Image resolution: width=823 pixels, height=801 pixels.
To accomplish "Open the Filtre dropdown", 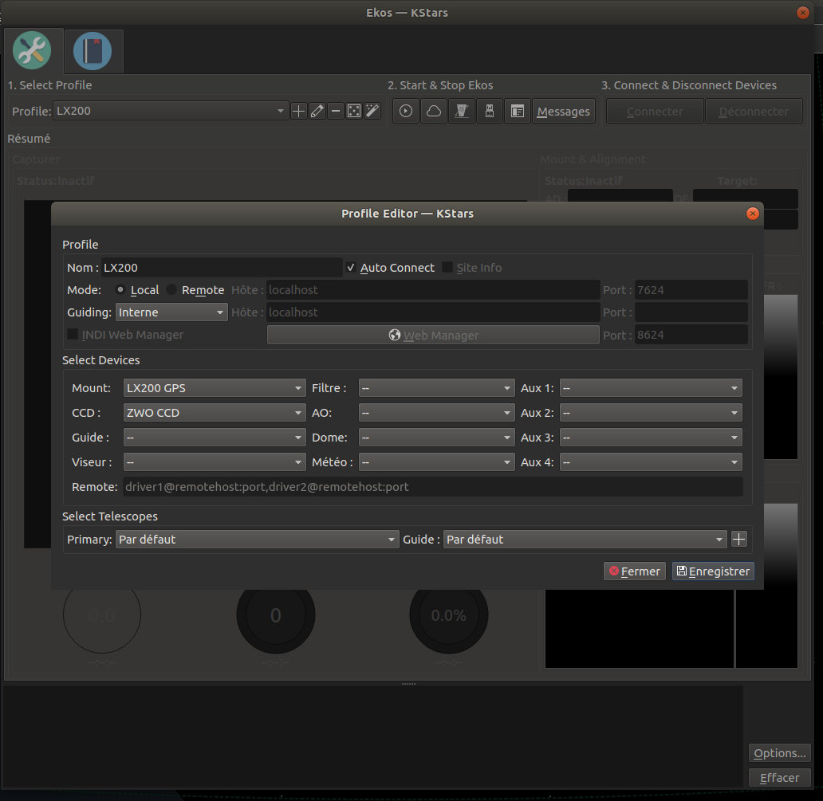I will tap(436, 387).
